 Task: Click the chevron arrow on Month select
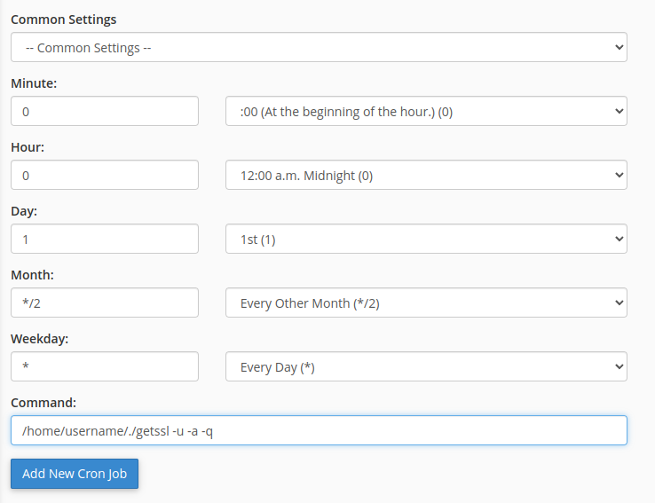point(619,303)
